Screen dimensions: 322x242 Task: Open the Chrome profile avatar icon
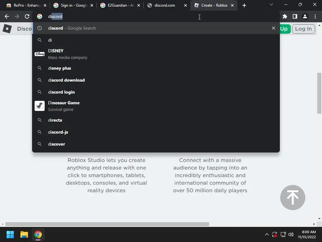(x=305, y=16)
